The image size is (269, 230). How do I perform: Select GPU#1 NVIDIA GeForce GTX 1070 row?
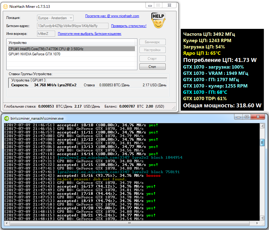pyautogui.click(x=71, y=54)
